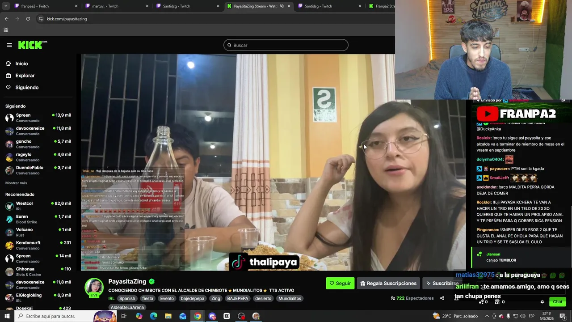Image resolution: width=572 pixels, height=322 pixels.
Task: Select the bajedepepa lowercase tag
Action: (193, 298)
